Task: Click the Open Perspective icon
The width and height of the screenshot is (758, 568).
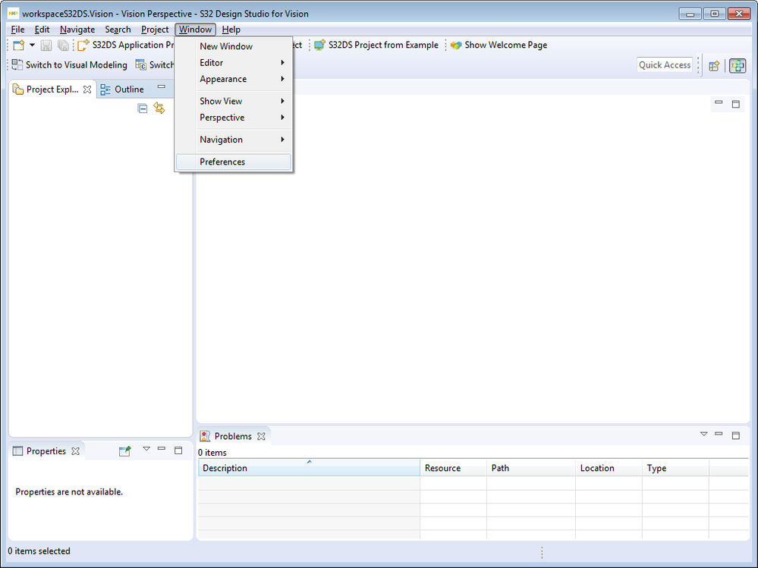Action: click(714, 66)
